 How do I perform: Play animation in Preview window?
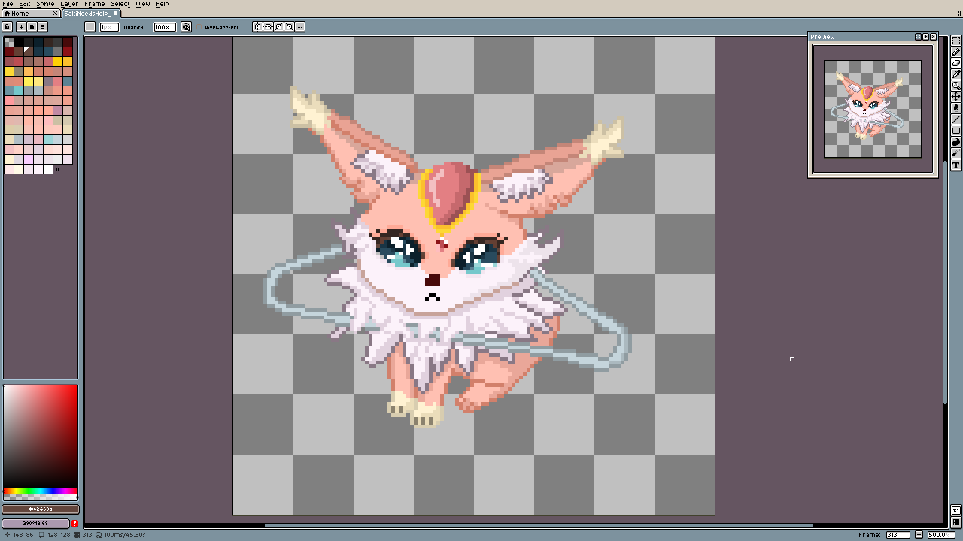925,36
